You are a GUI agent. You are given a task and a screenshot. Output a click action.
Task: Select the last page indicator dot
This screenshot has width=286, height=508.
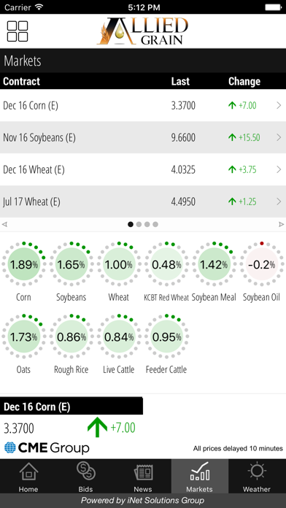[x=155, y=224]
